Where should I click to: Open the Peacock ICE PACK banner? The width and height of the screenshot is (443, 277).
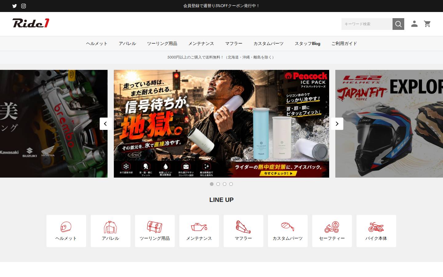[x=221, y=124]
